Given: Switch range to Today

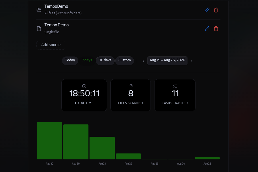Looking at the screenshot, I should 70,60.
